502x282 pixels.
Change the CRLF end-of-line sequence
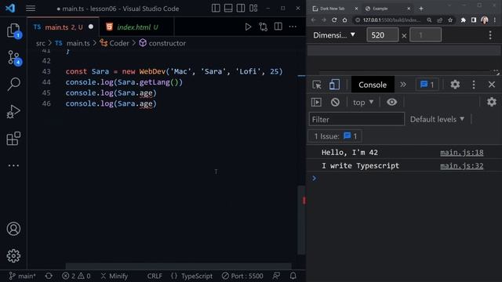(x=155, y=276)
